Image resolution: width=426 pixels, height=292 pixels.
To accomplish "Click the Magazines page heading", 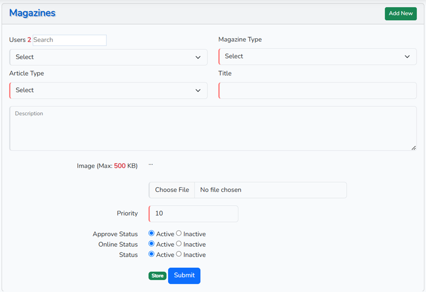I will 32,13.
